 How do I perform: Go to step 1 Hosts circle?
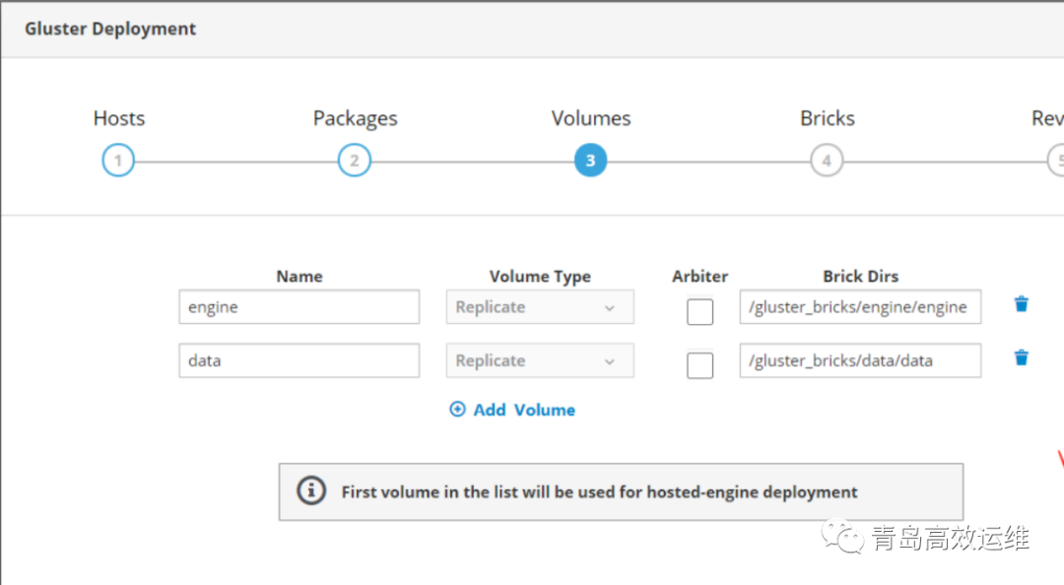[118, 161]
